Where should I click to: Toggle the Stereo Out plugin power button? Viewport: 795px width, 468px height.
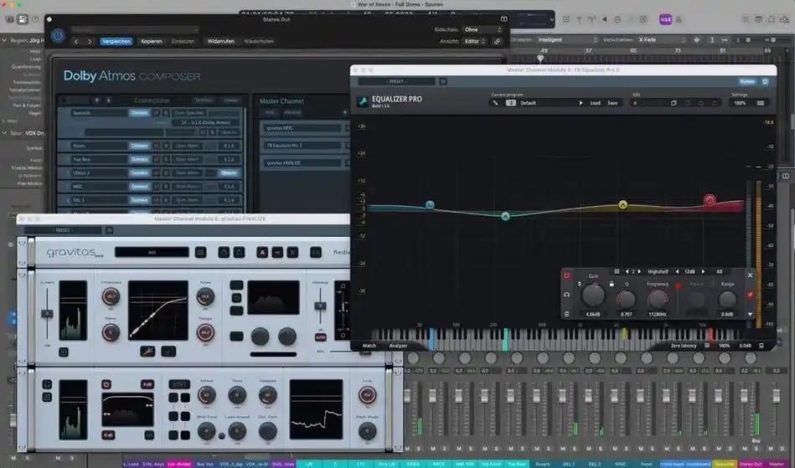[x=58, y=35]
